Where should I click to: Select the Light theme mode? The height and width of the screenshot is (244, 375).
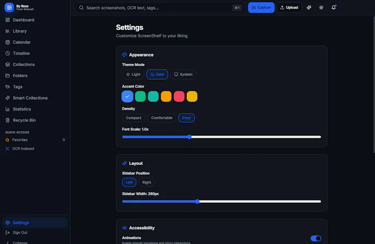coord(133,74)
